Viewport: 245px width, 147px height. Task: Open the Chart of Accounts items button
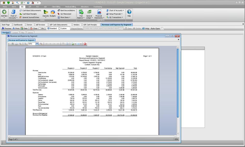coord(13,14)
